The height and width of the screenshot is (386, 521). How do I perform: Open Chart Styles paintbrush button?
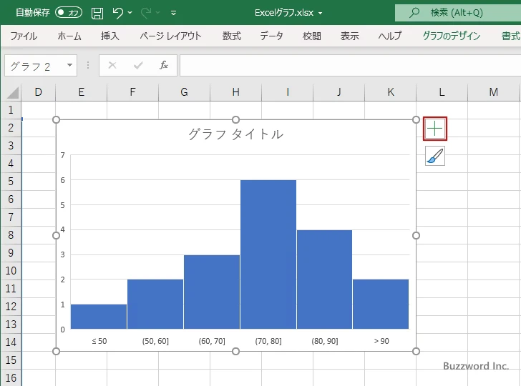[435, 156]
